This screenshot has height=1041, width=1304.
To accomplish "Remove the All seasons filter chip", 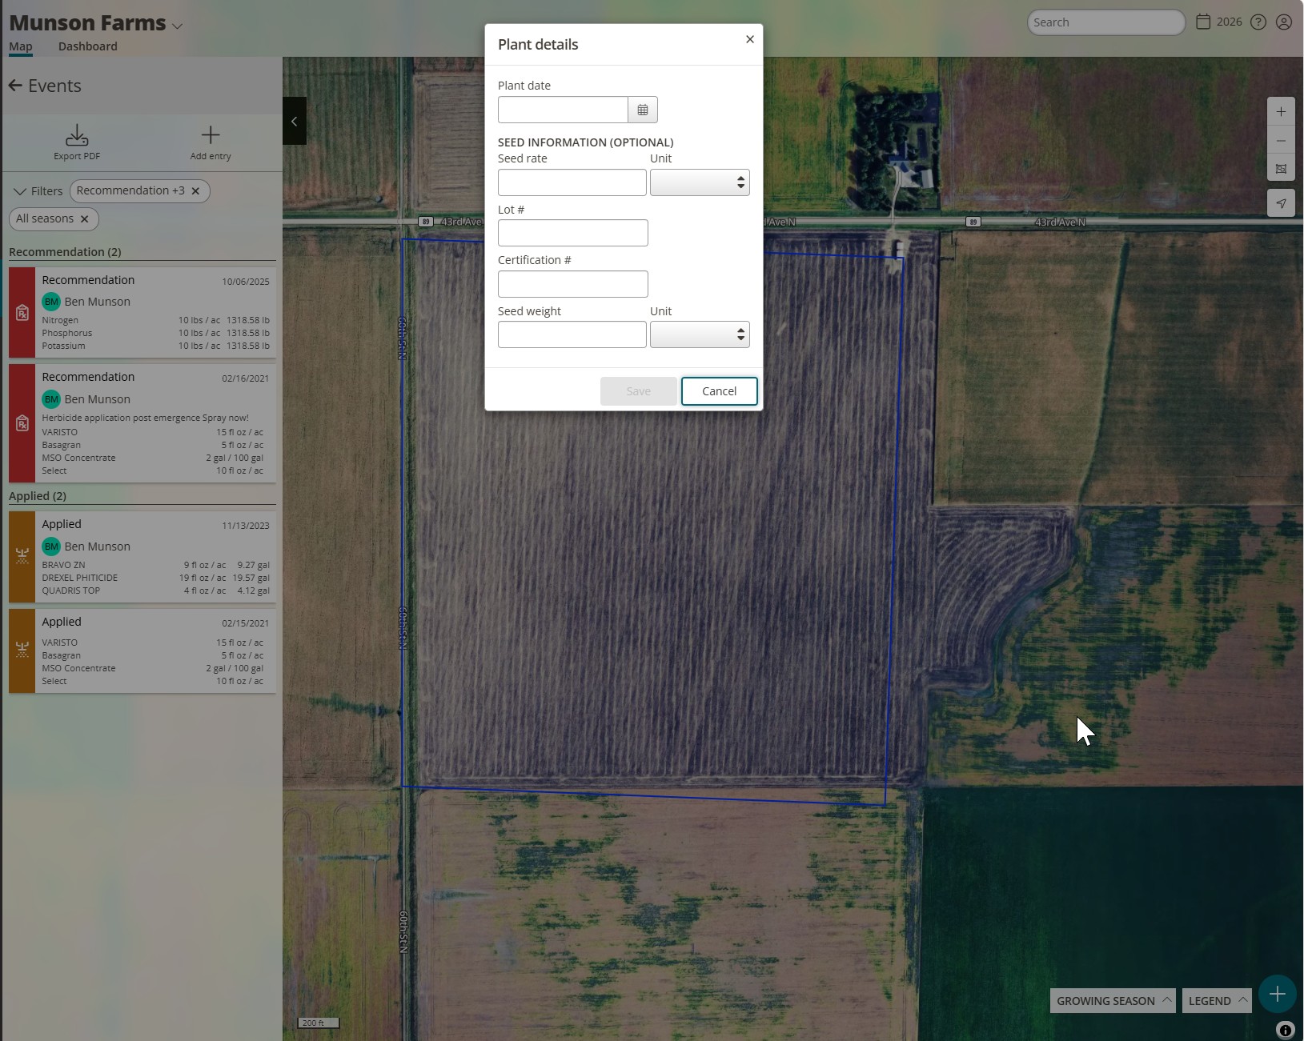I will point(84,219).
